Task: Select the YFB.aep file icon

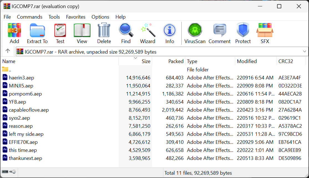Action: pos(5,101)
